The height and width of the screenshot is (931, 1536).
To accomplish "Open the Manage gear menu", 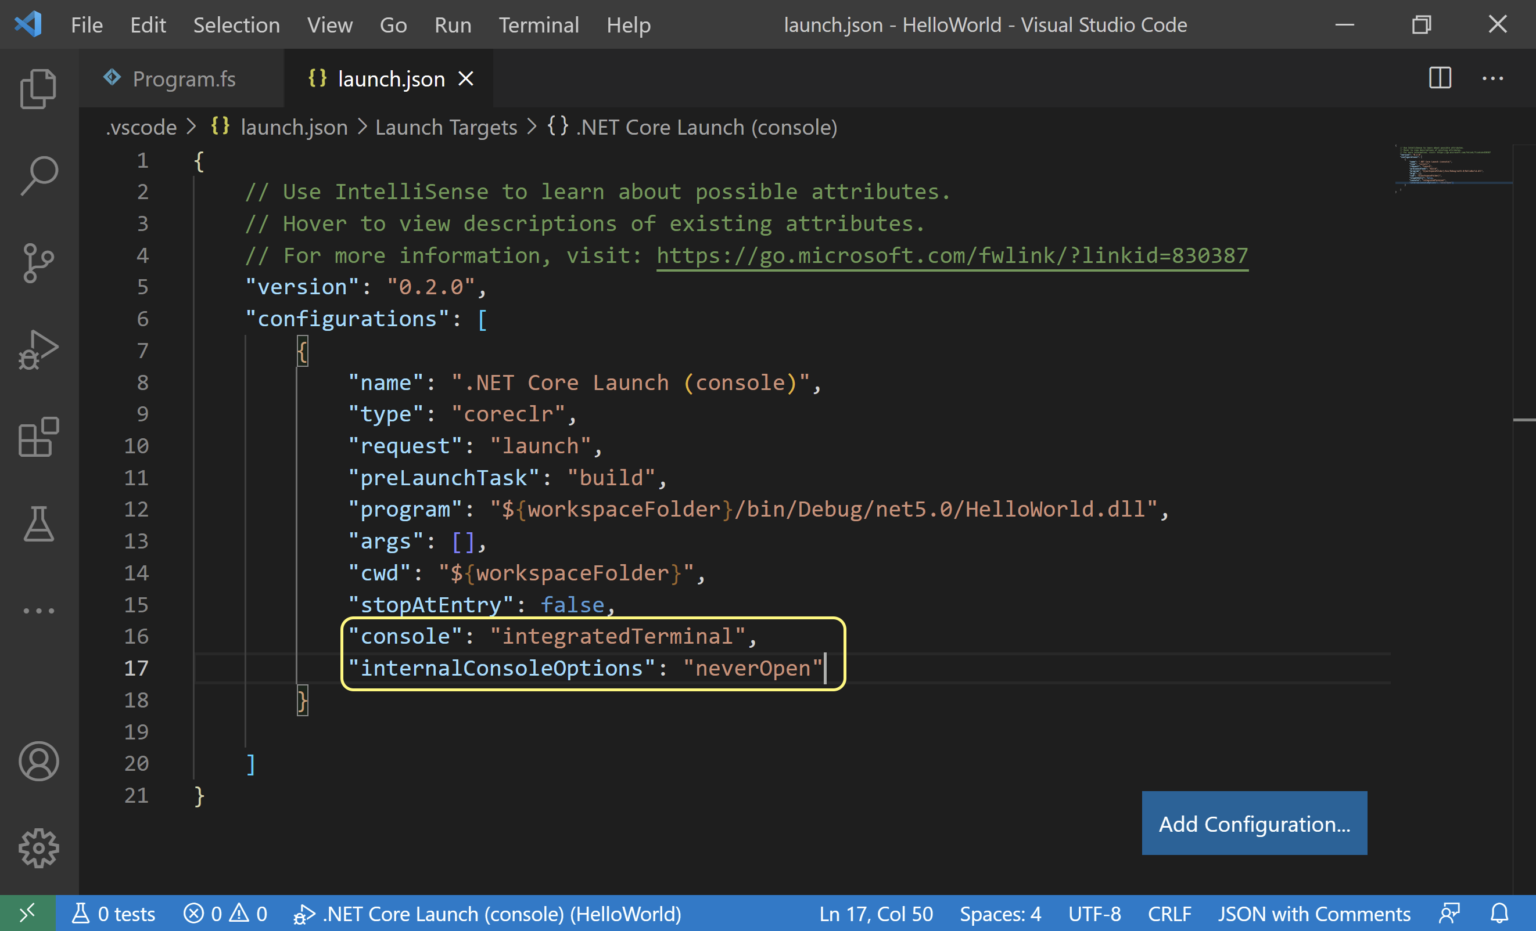I will 39,848.
